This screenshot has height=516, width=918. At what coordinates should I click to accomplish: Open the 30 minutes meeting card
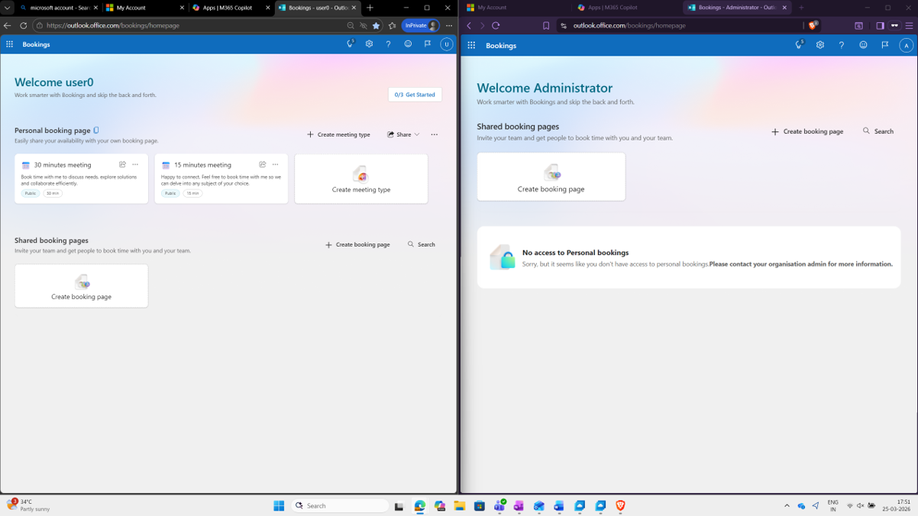pos(81,179)
